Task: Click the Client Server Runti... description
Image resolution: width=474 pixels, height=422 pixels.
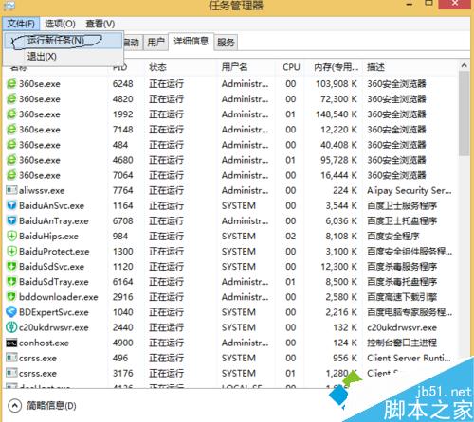Action: point(409,358)
